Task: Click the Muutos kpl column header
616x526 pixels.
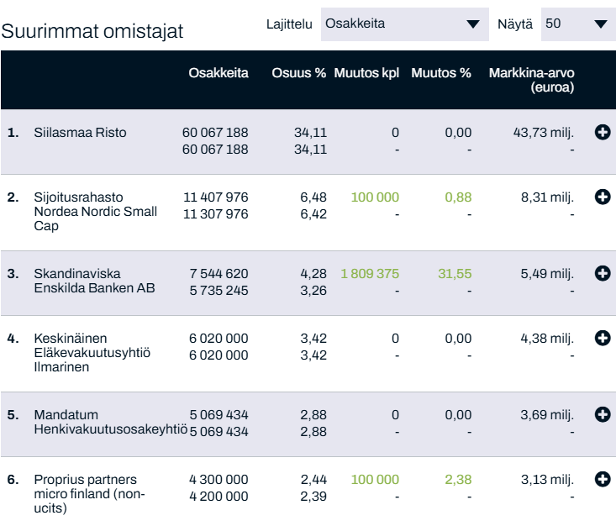Action: [x=366, y=73]
